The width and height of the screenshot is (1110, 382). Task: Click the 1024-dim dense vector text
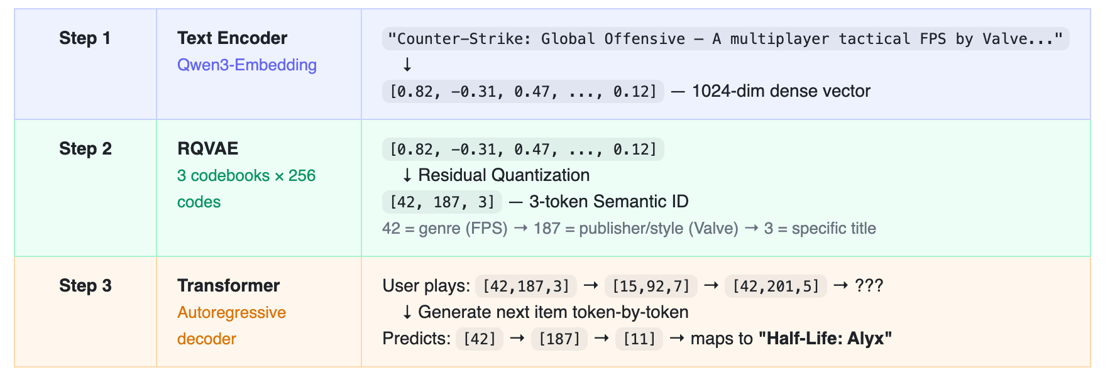click(781, 91)
